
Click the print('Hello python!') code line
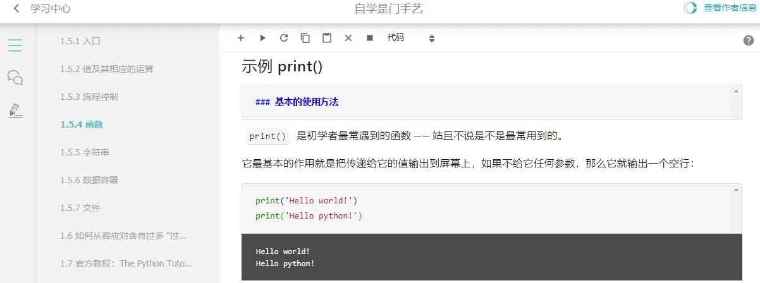click(309, 216)
